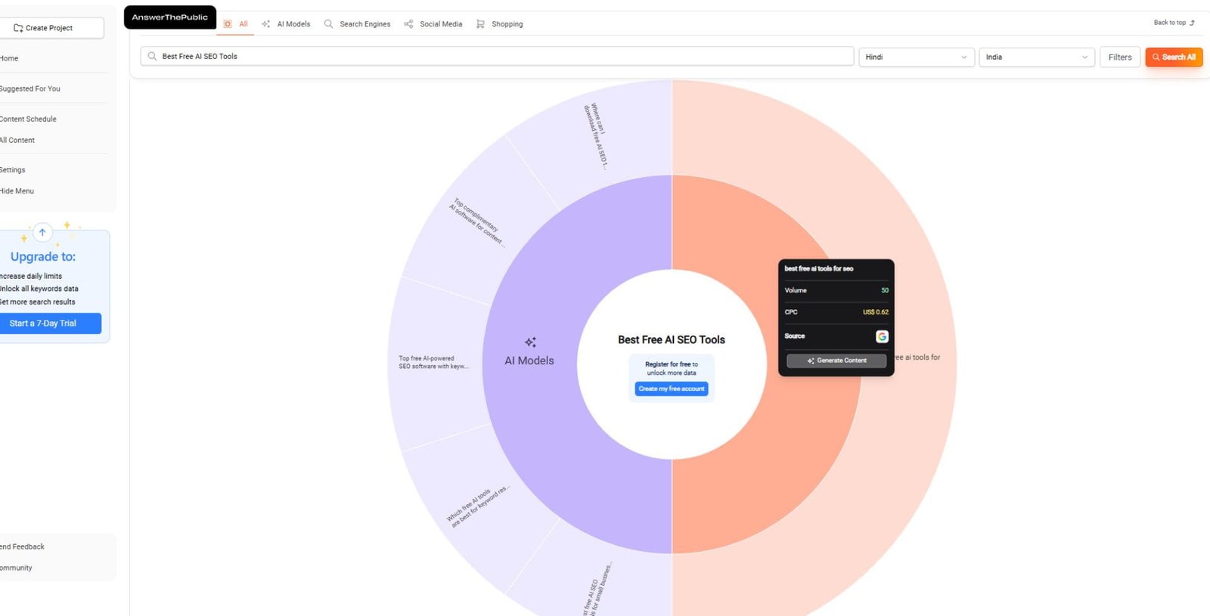Open Suggested For You
Image resolution: width=1210 pixels, height=616 pixels.
30,88
